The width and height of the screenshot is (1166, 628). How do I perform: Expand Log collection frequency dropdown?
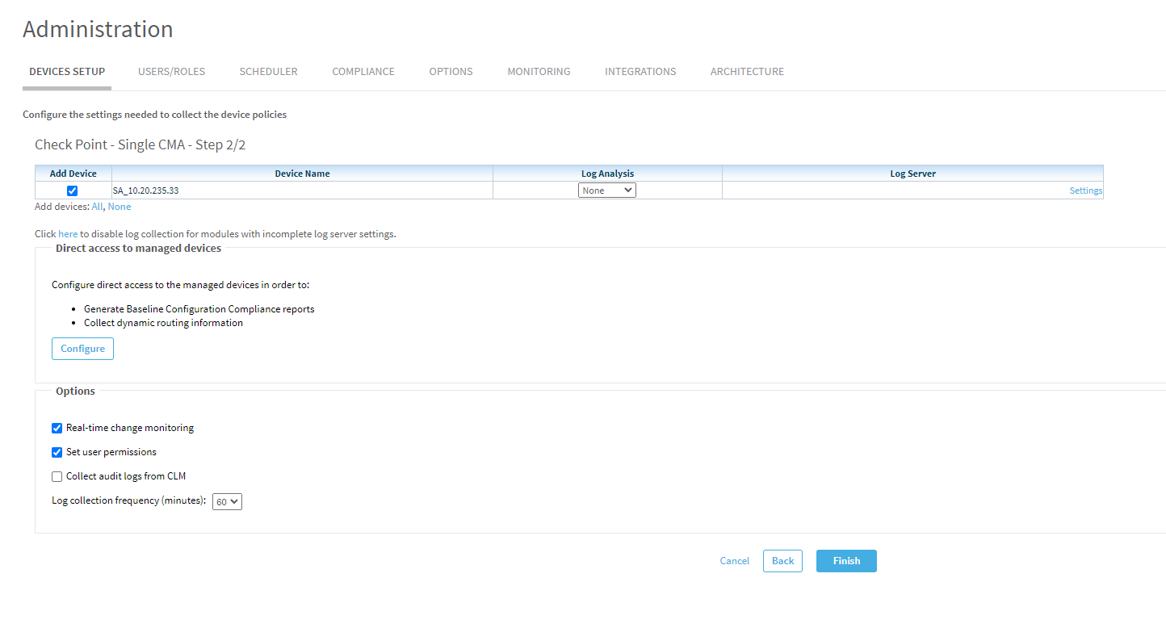[x=227, y=502]
